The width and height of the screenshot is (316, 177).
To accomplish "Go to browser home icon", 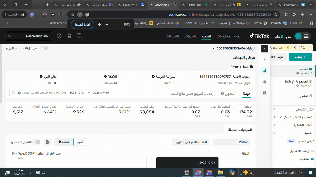I will [286, 14].
